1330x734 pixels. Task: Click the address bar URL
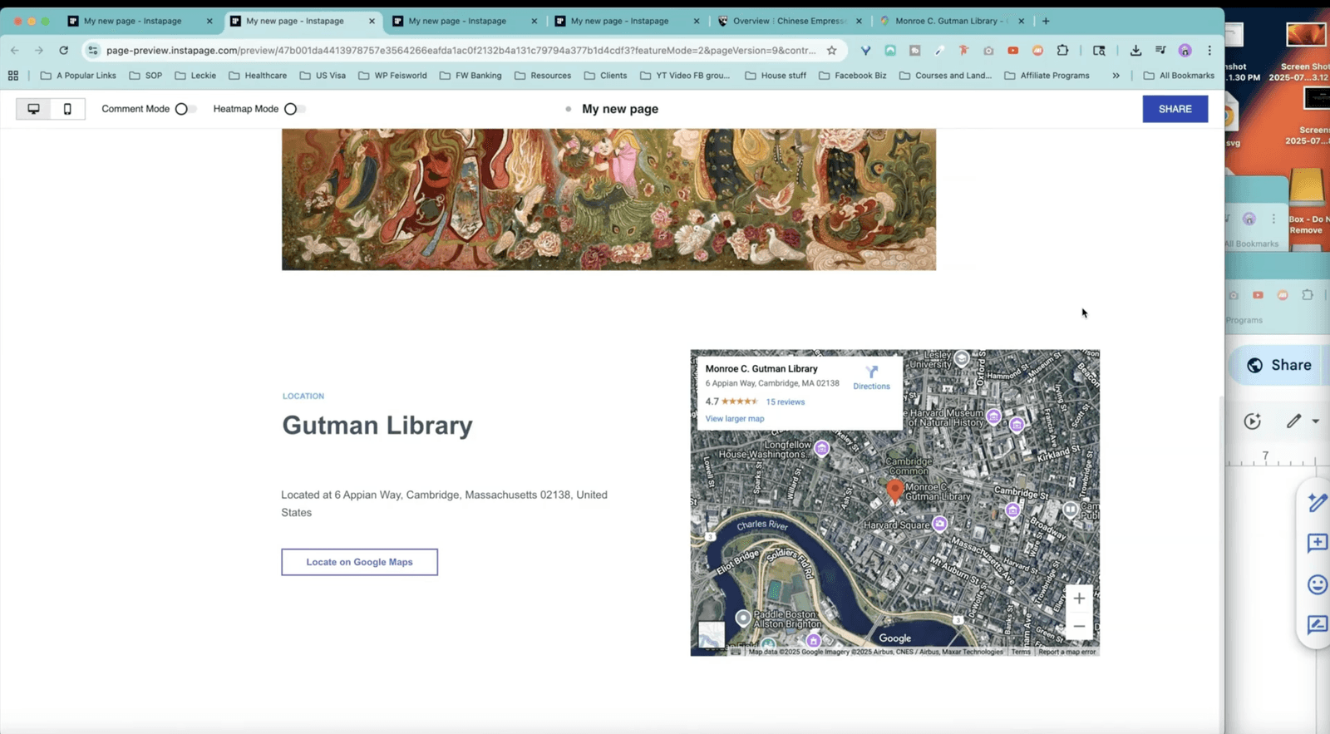(461, 50)
